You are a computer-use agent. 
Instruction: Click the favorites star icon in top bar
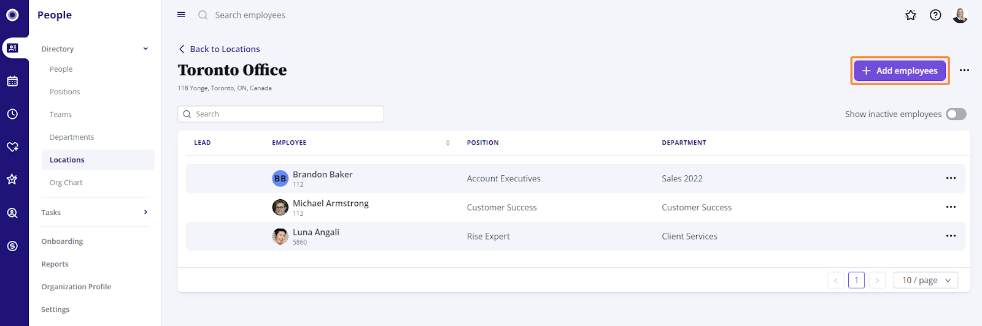(x=911, y=15)
